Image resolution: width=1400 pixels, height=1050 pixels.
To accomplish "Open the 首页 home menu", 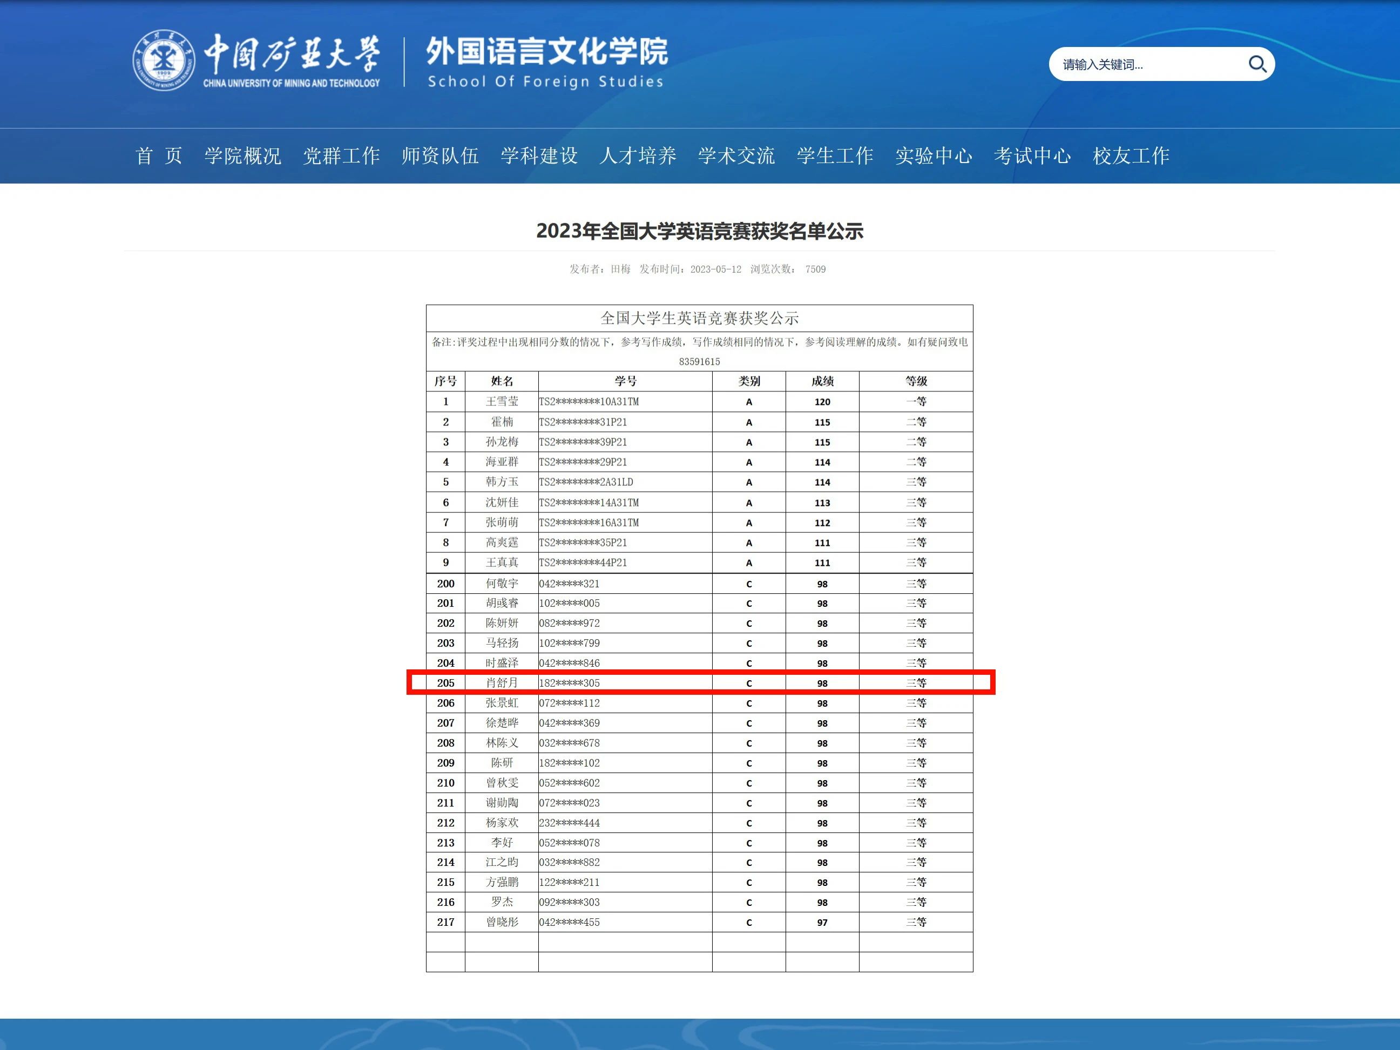I will 159,155.
